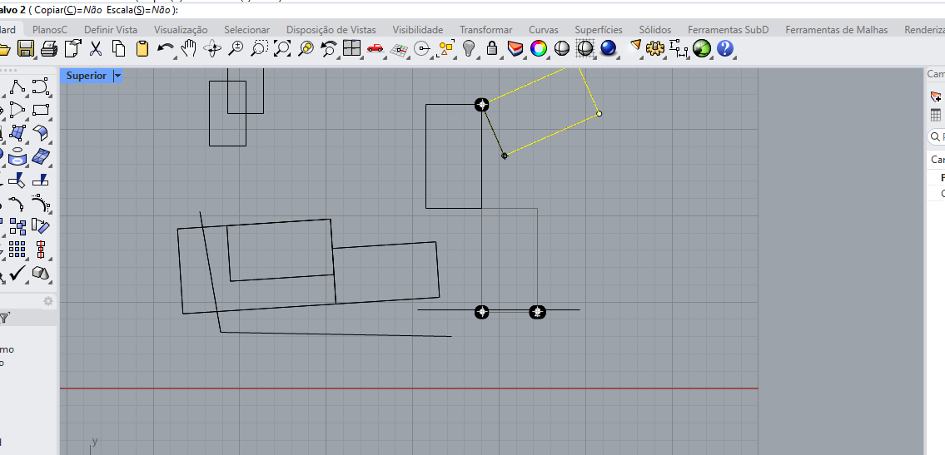Viewport: 945px width, 455px height.
Task: Select the Fillet surface tool
Action: point(40,133)
